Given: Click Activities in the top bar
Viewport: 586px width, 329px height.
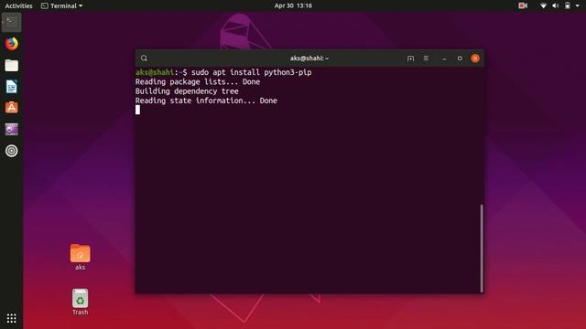Looking at the screenshot, I should (18, 5).
